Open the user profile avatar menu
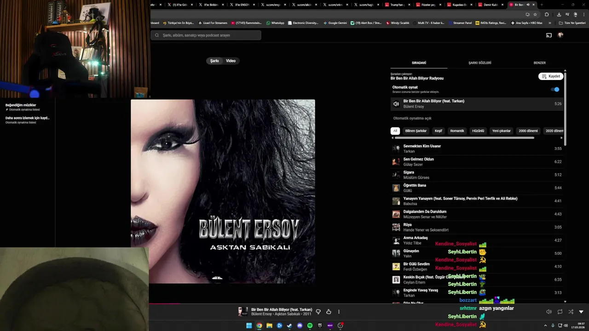The height and width of the screenshot is (331, 589). pos(560,35)
